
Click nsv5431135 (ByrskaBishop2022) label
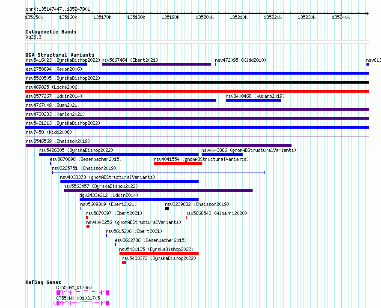[x=156, y=249]
